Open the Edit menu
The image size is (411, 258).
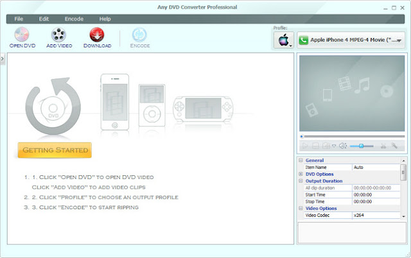tap(44, 19)
